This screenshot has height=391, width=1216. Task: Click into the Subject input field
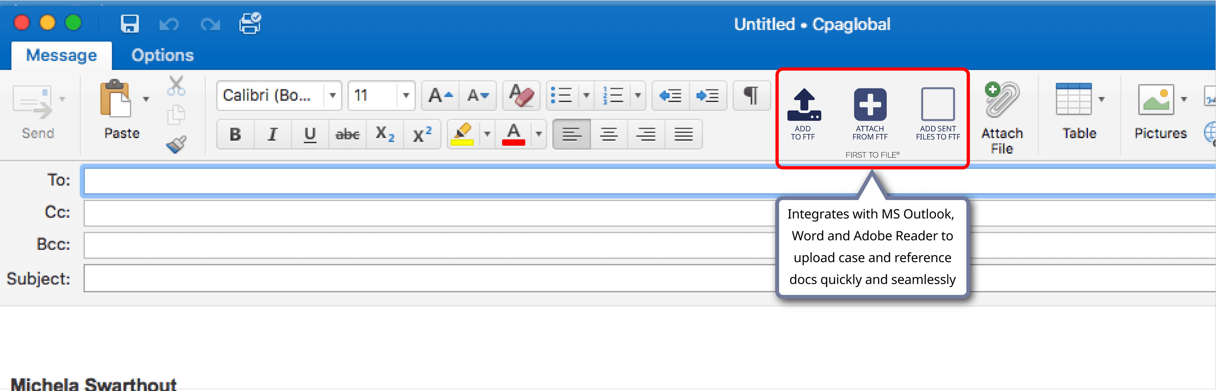(x=425, y=278)
